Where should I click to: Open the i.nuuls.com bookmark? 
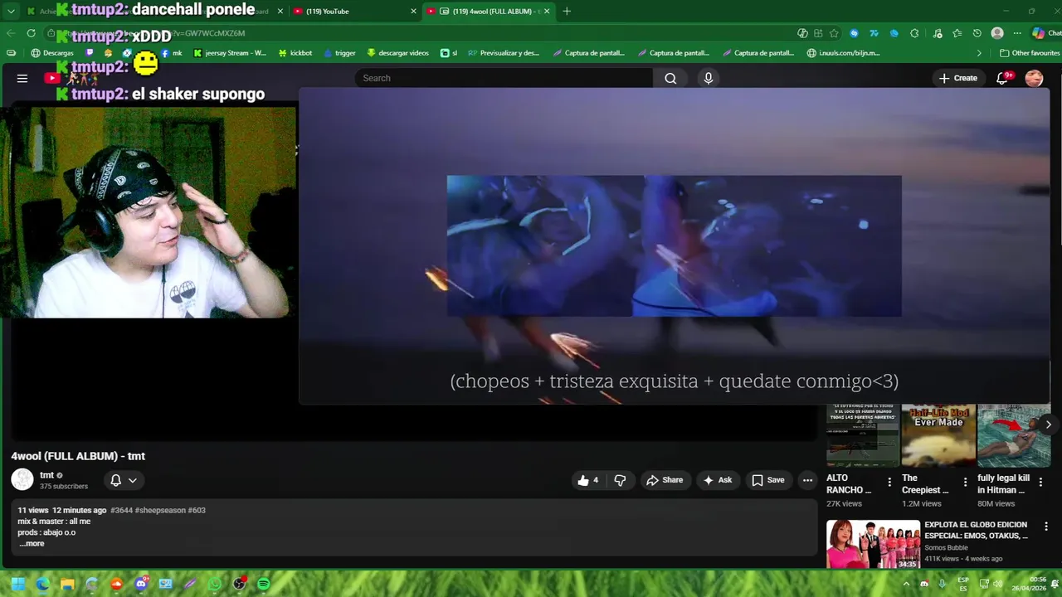pos(843,53)
